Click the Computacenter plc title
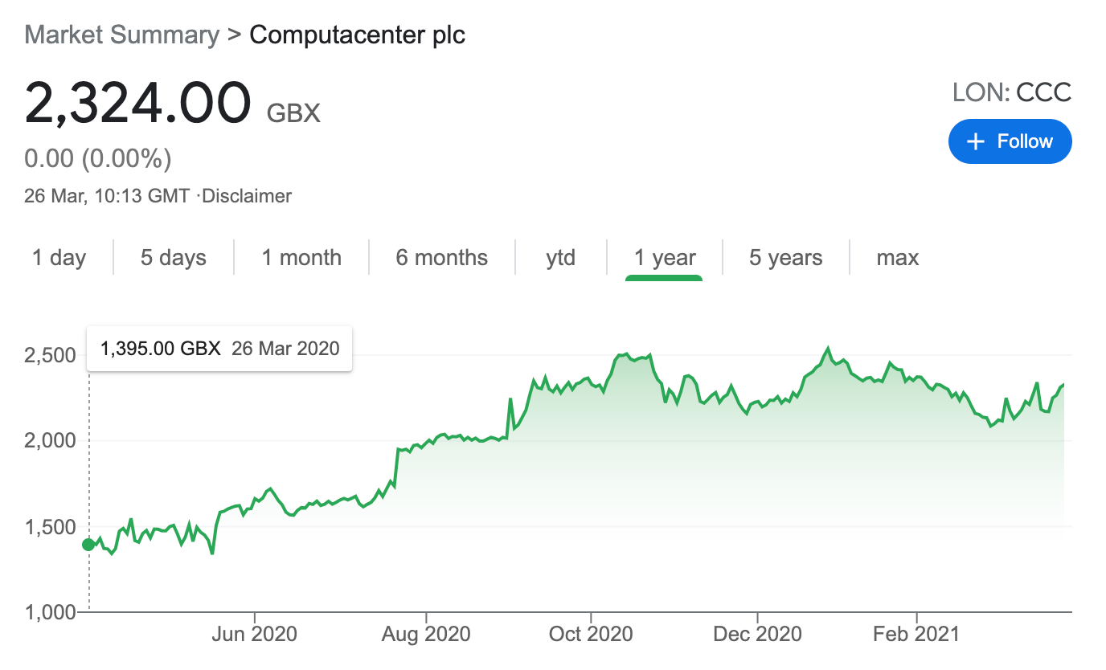Image resolution: width=1106 pixels, height=670 pixels. (x=357, y=35)
